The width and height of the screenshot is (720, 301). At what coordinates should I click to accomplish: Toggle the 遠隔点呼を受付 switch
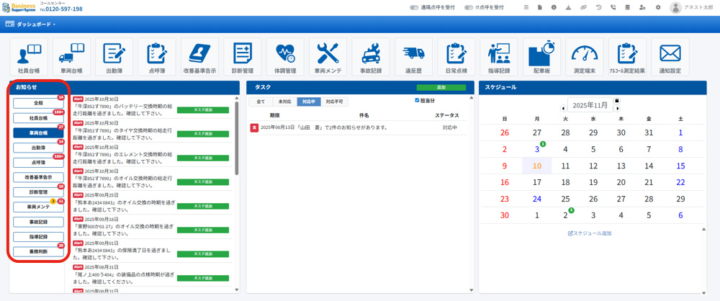[x=414, y=7]
